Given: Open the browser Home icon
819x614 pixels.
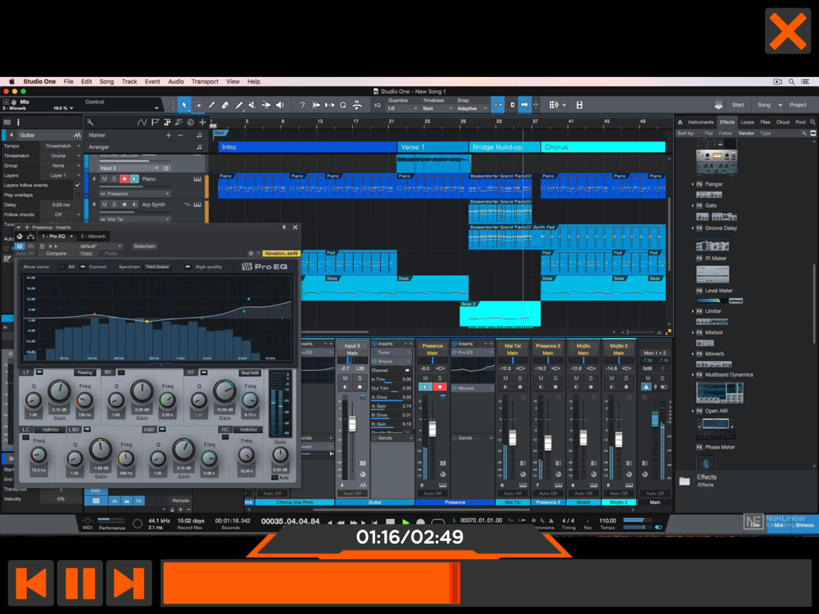Looking at the screenshot, I should tap(680, 122).
